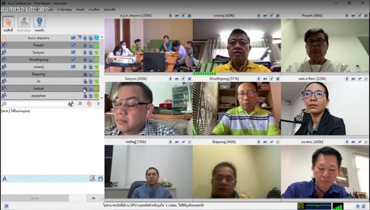The image size is (370, 210).
Task: Click green signal strength bars in status bar
Action: tap(338, 206)
